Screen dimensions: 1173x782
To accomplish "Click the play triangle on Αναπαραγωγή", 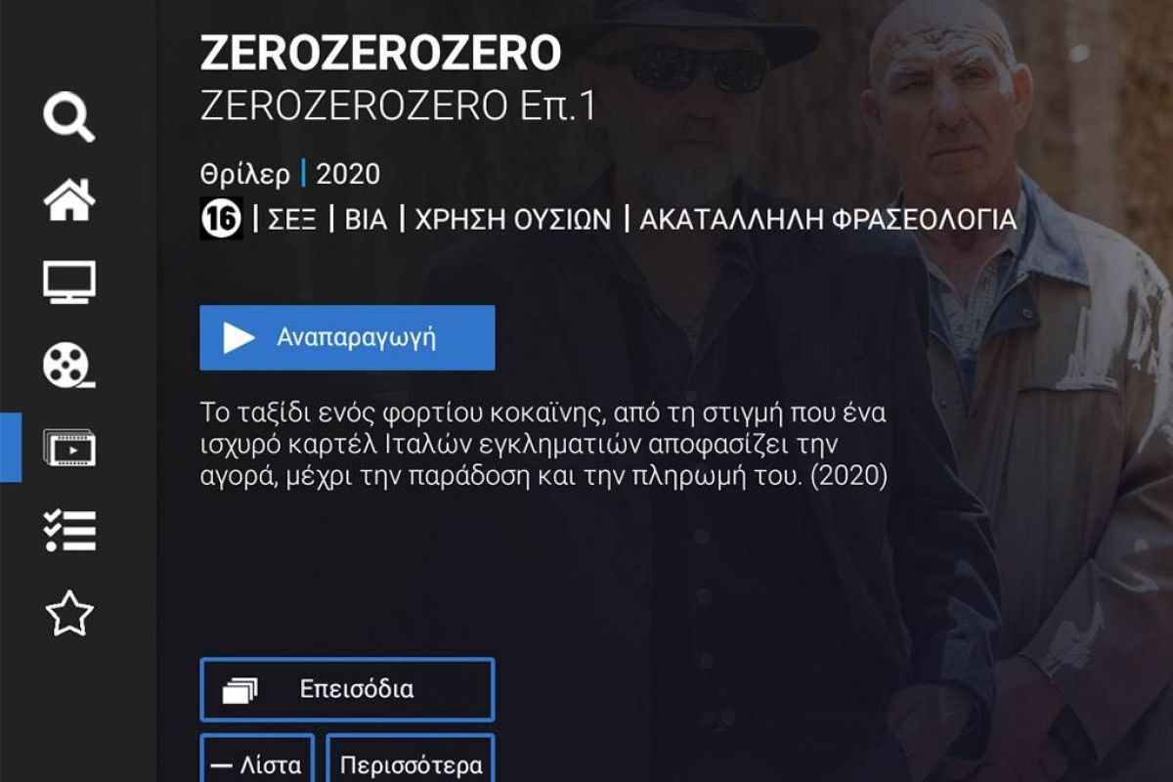I will (239, 338).
